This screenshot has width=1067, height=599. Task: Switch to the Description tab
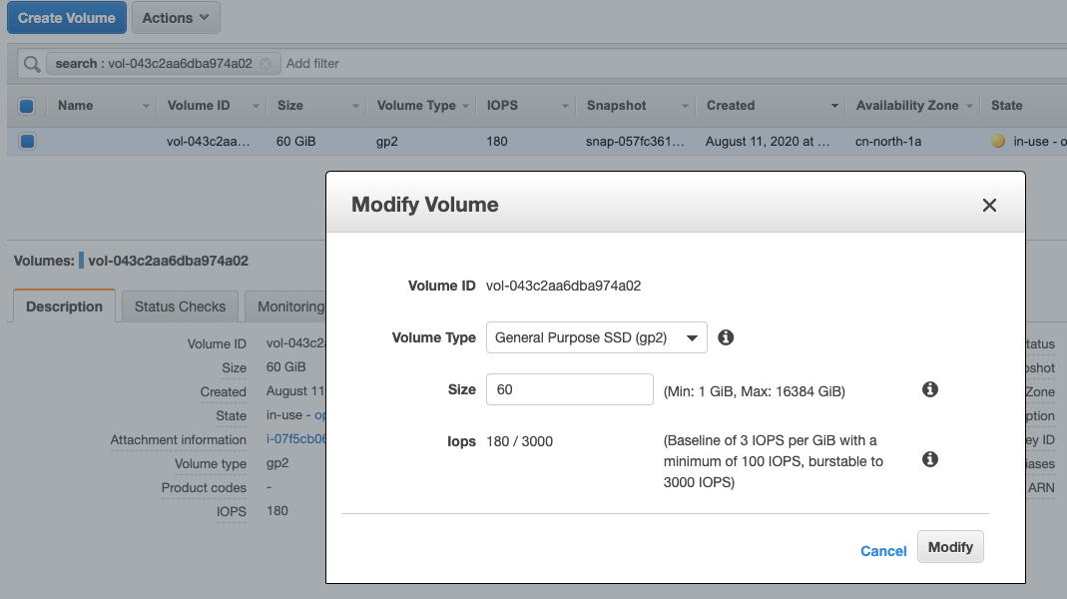pos(64,306)
